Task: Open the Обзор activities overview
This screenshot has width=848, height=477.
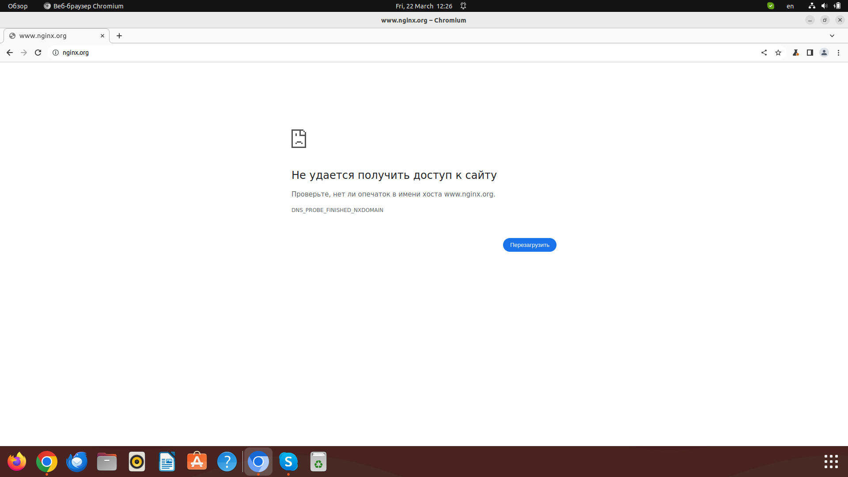Action: (18, 6)
